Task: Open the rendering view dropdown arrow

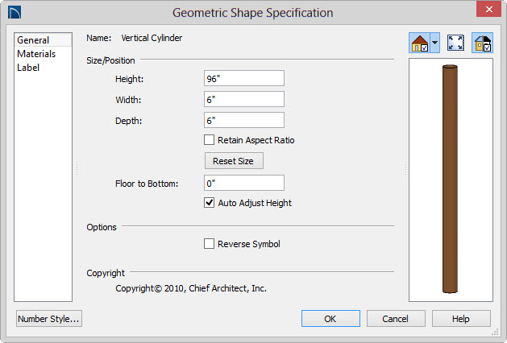Action: click(435, 43)
